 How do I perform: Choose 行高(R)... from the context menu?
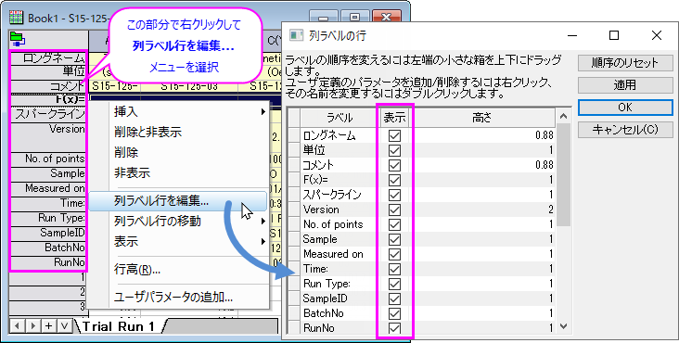pyautogui.click(x=177, y=270)
